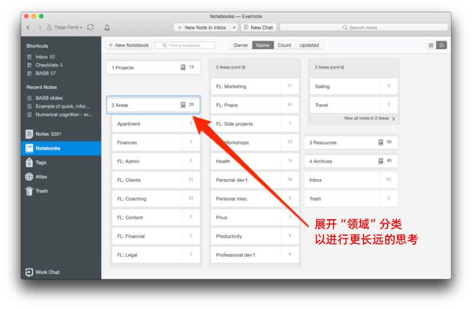The height and width of the screenshot is (309, 472).
Task: Open the FL: Content notebook
Action: (156, 217)
